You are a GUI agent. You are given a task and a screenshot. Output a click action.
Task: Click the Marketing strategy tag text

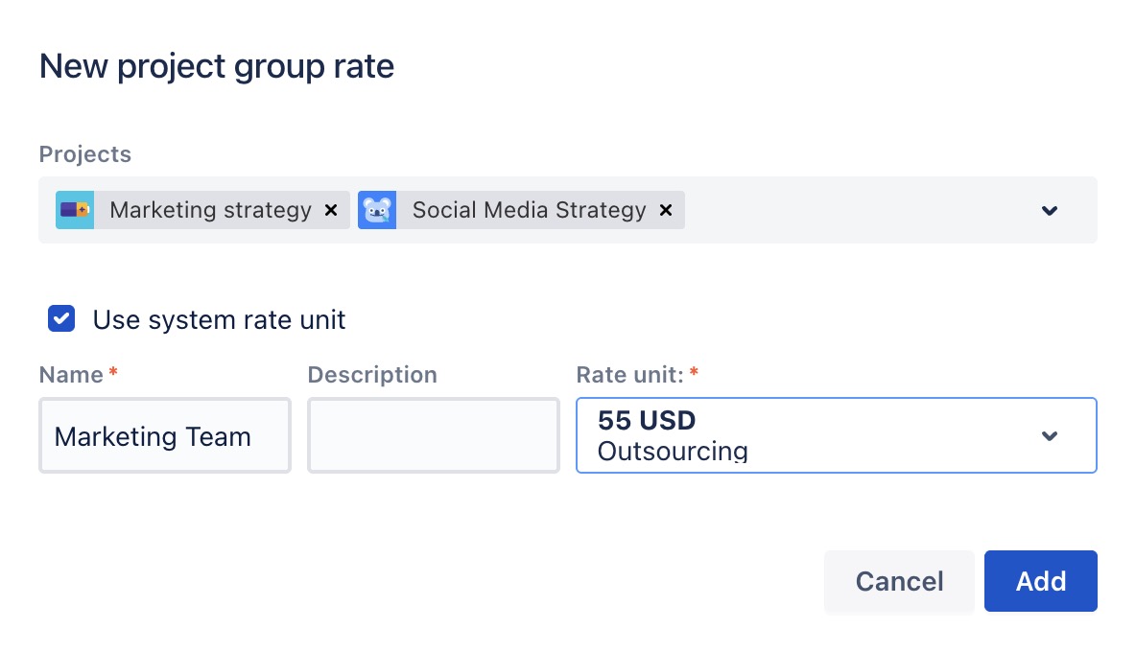pos(210,210)
